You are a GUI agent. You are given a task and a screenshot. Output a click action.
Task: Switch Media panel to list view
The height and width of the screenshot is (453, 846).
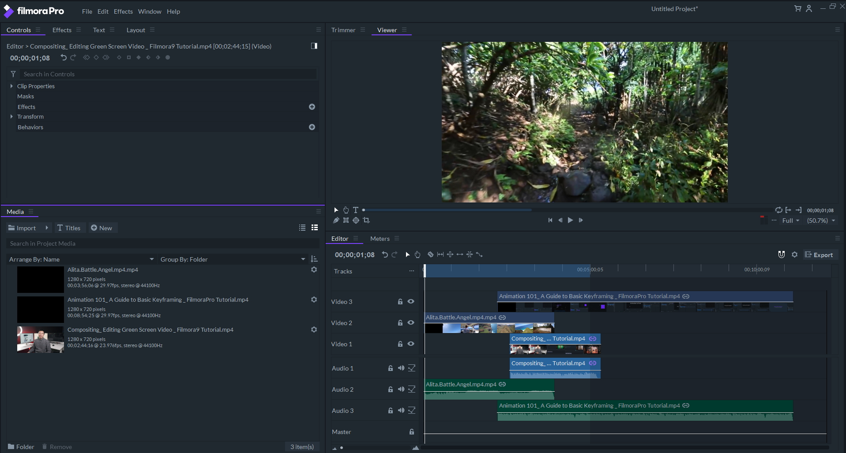(302, 228)
